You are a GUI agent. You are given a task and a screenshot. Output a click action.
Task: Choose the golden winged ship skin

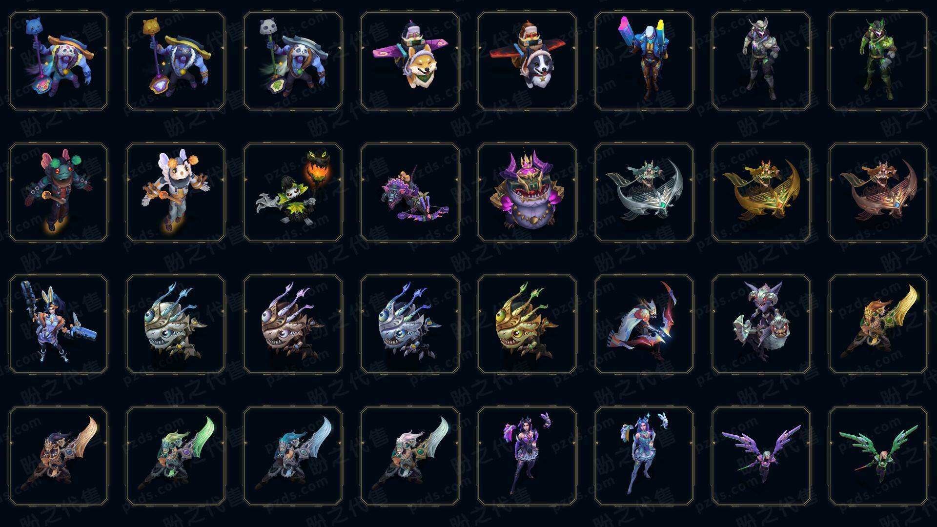(761, 192)
